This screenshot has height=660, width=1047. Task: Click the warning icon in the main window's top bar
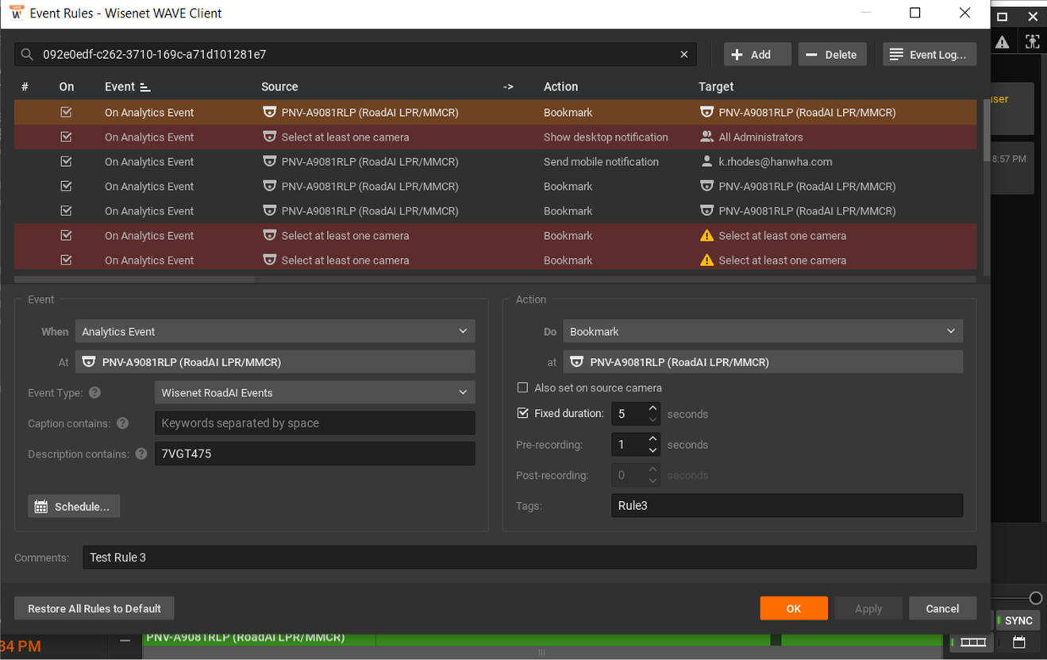point(1003,43)
